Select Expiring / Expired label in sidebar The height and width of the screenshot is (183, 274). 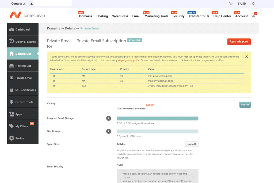25,42
